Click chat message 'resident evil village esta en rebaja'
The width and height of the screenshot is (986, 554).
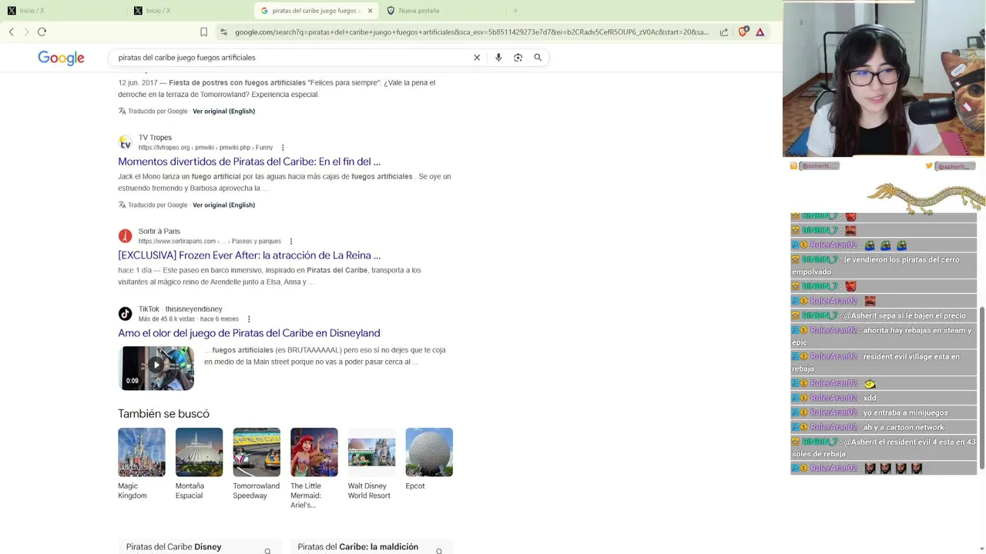[884, 362]
